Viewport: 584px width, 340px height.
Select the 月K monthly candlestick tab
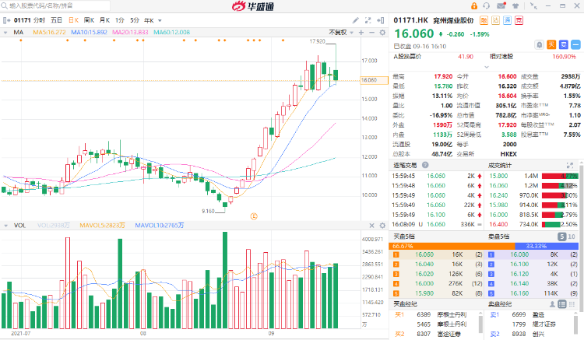[104, 20]
